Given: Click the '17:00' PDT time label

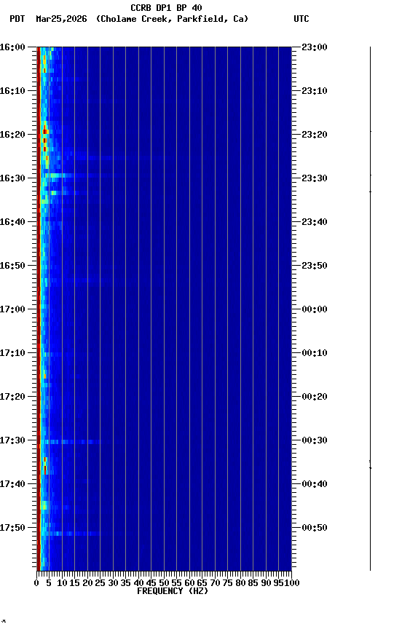Looking at the screenshot, I should coord(12,309).
